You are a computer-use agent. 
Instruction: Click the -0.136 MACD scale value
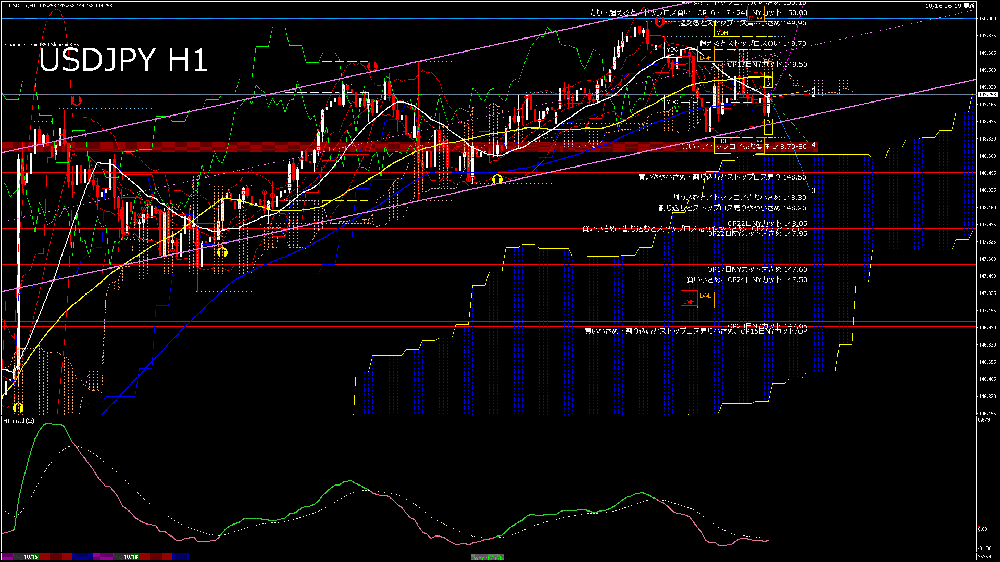click(984, 548)
